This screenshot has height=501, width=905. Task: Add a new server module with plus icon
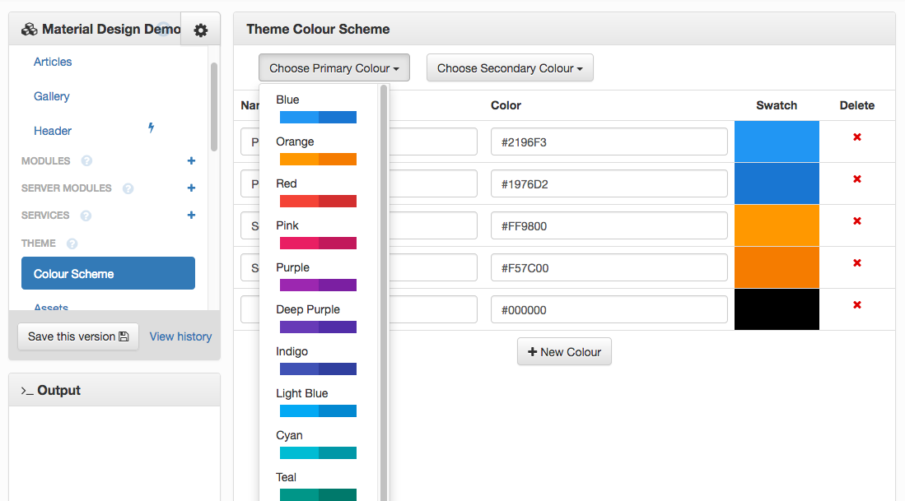coord(191,188)
